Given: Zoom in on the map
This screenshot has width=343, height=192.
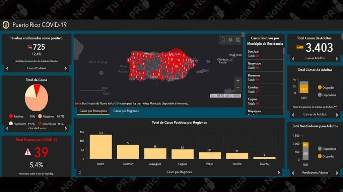Looking at the screenshot, I should (x=238, y=80).
